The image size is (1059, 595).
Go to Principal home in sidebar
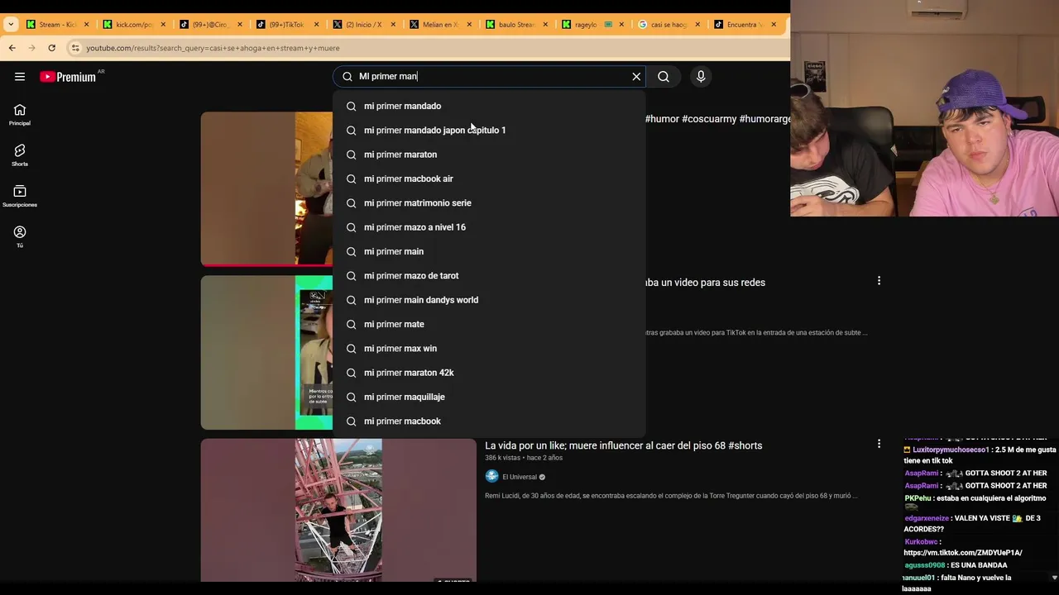tap(20, 115)
